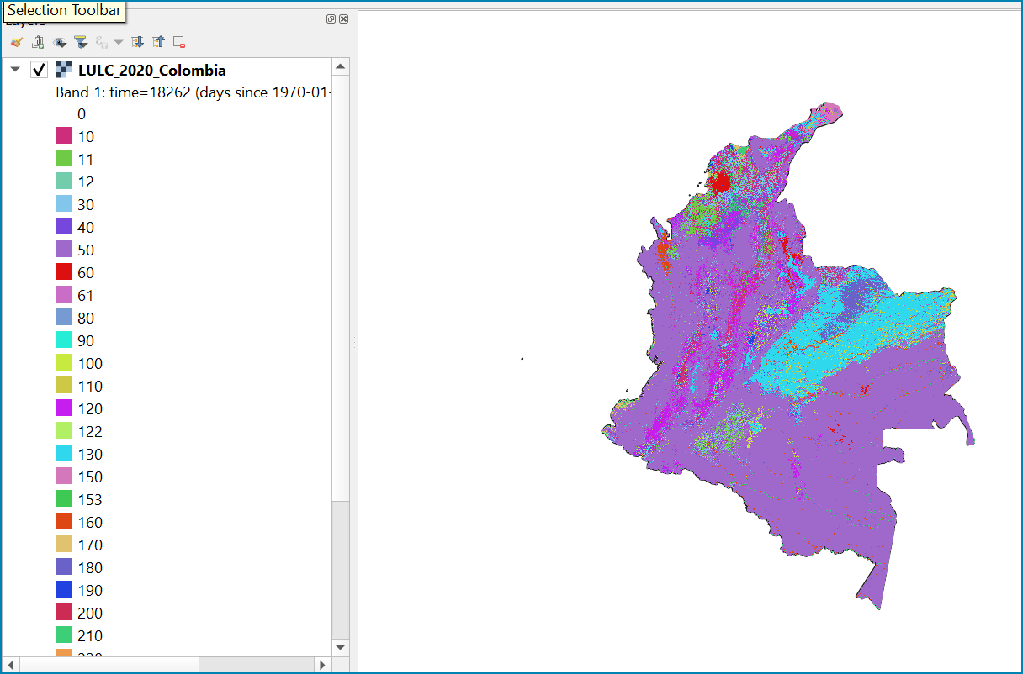Click Remove Layer/Group icon
The image size is (1023, 674).
click(179, 42)
